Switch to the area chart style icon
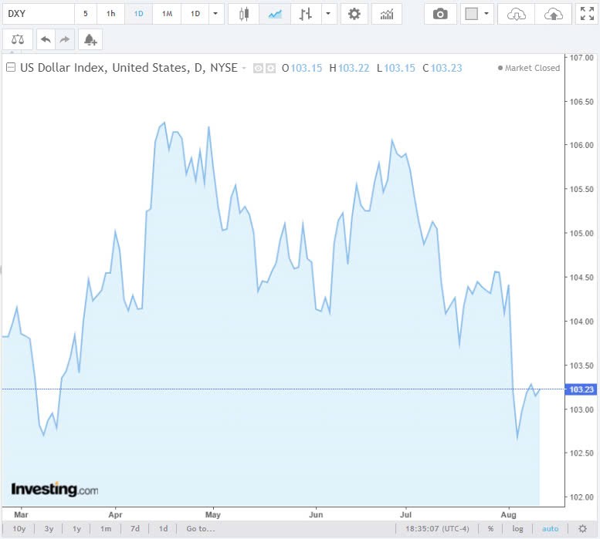 [x=274, y=14]
